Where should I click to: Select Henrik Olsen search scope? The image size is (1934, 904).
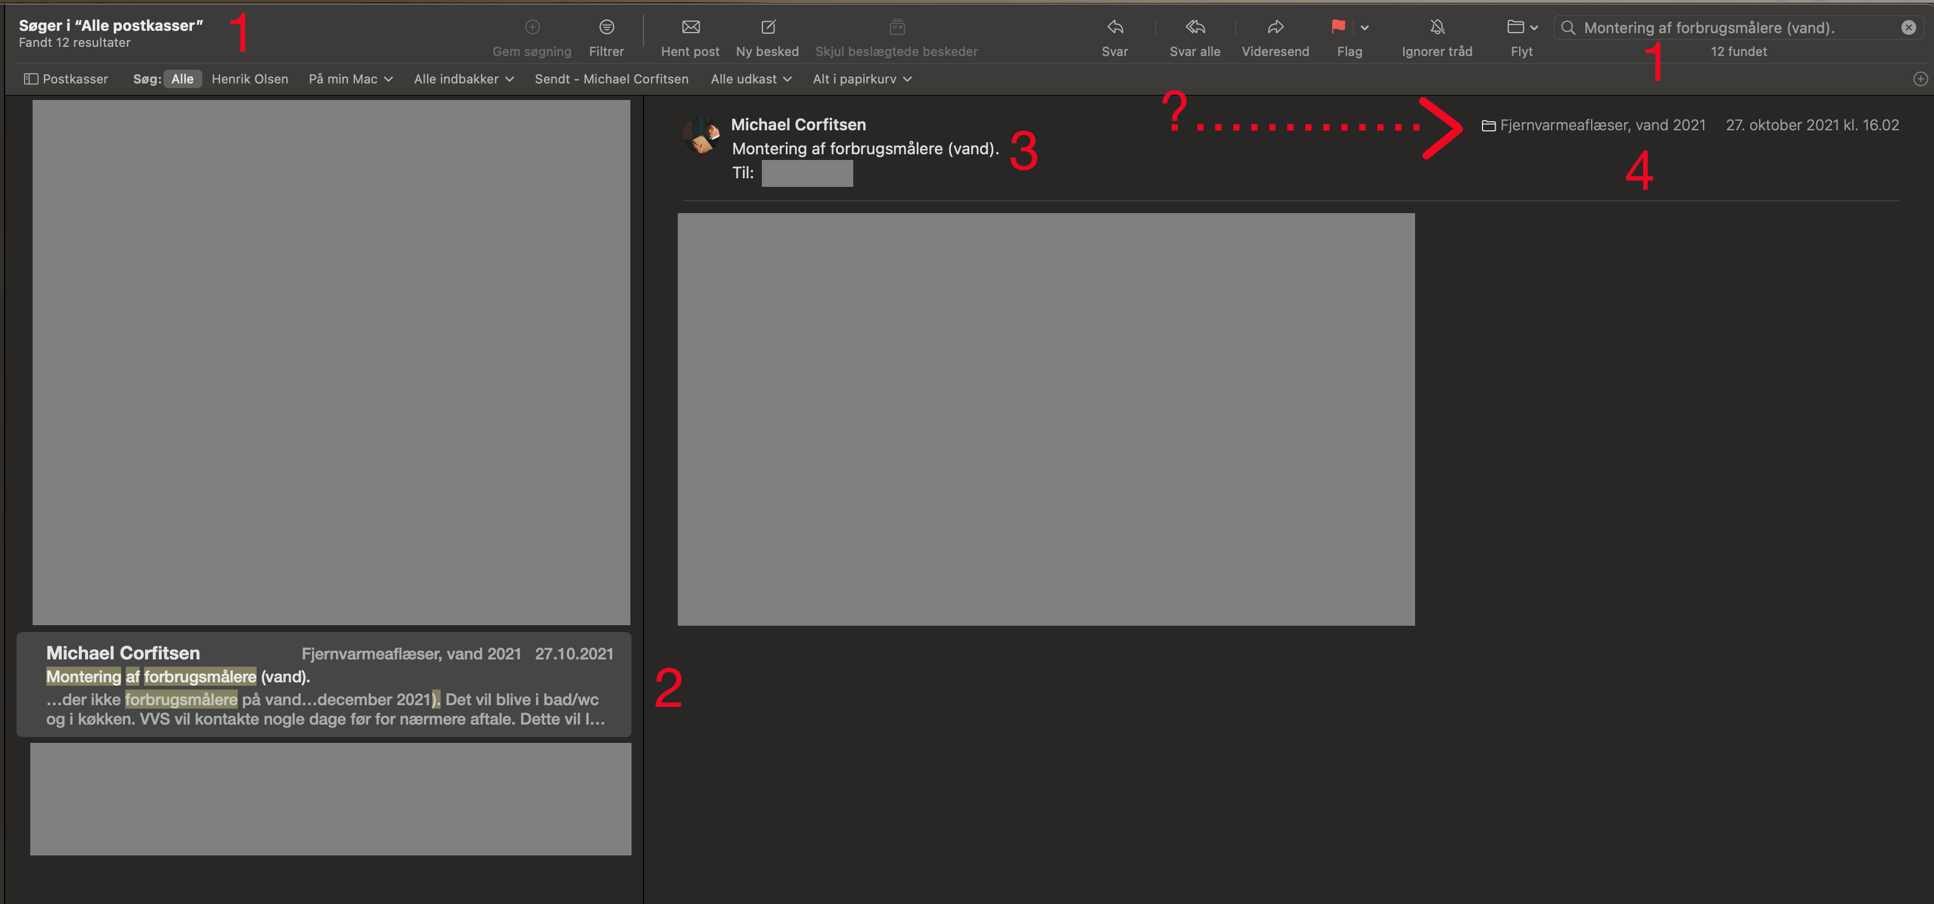click(249, 79)
